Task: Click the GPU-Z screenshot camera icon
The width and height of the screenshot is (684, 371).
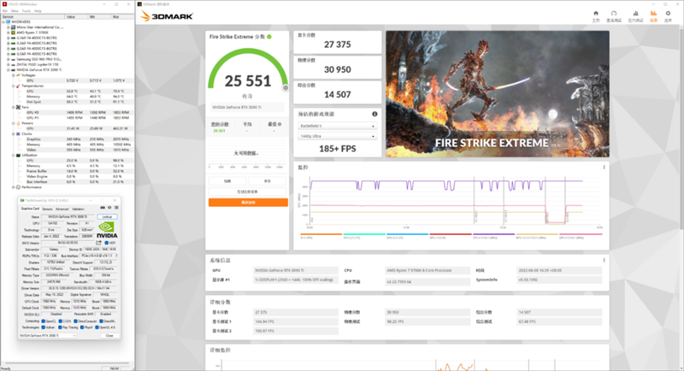Action: pos(103,208)
